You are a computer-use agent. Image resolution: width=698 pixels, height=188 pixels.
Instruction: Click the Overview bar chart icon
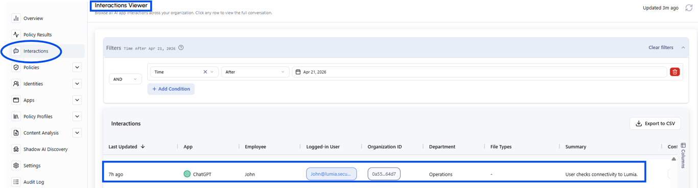point(16,18)
